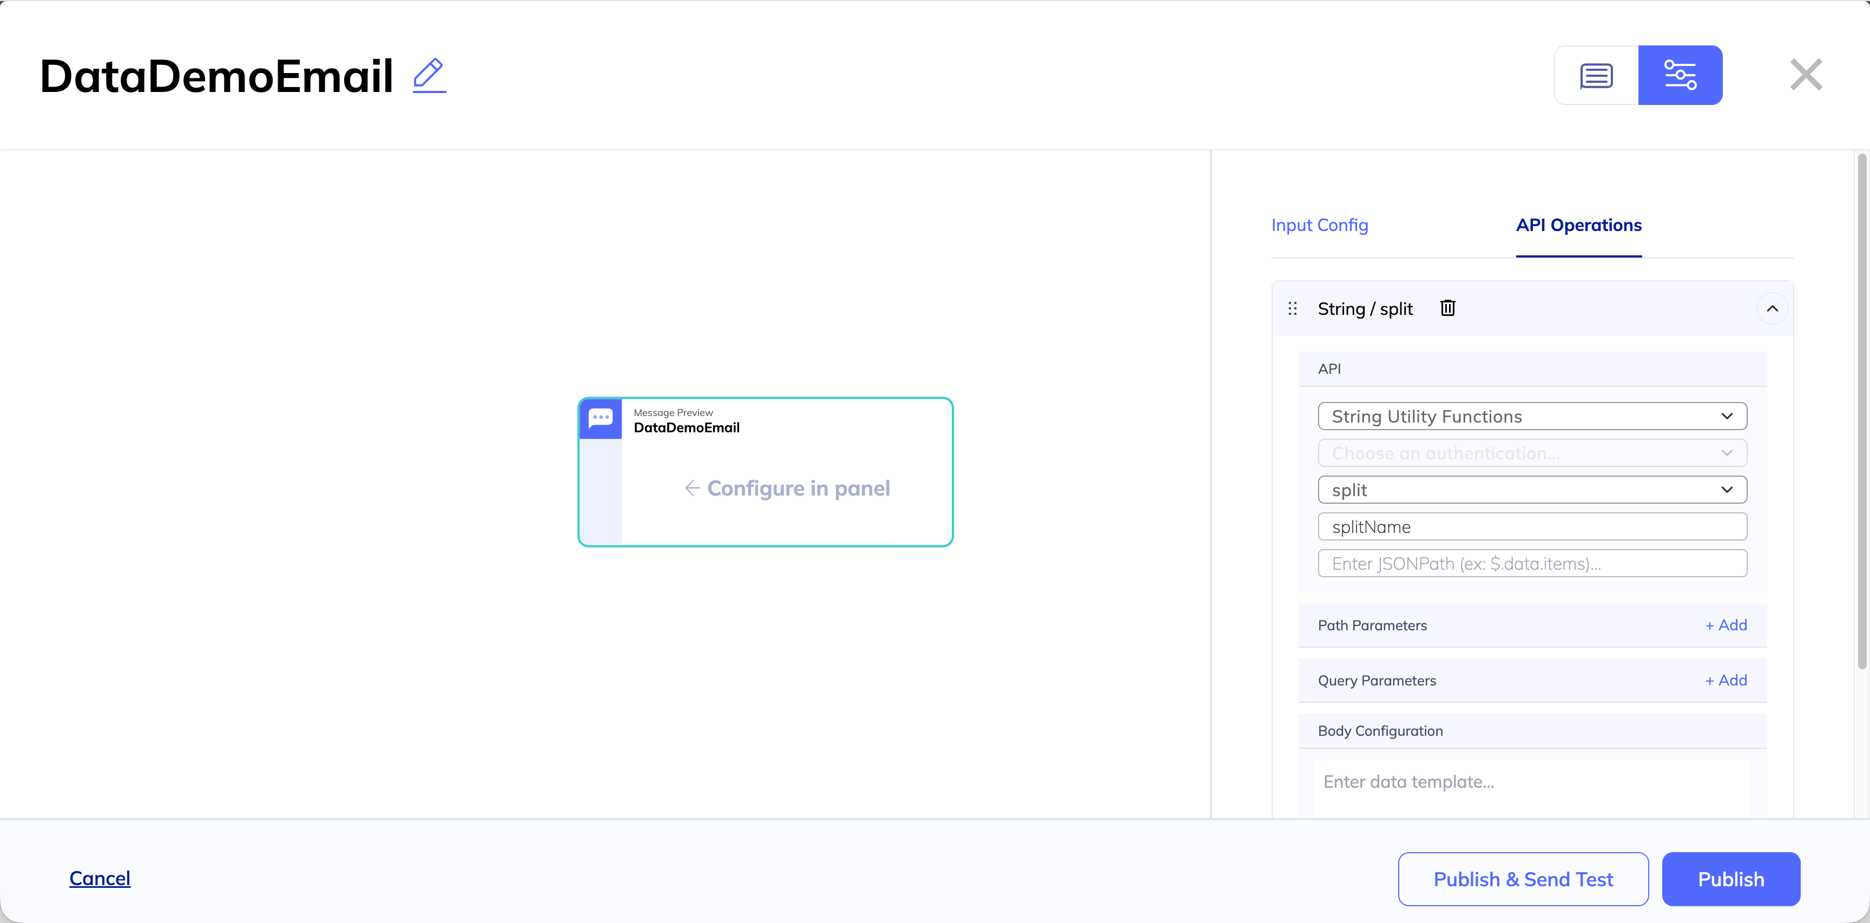1870x923 pixels.
Task: Click the message bubble icon on preview card
Action: 601,419
